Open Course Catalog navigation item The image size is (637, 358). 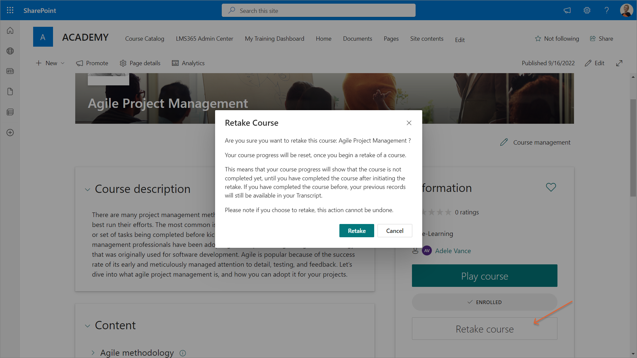tap(145, 39)
